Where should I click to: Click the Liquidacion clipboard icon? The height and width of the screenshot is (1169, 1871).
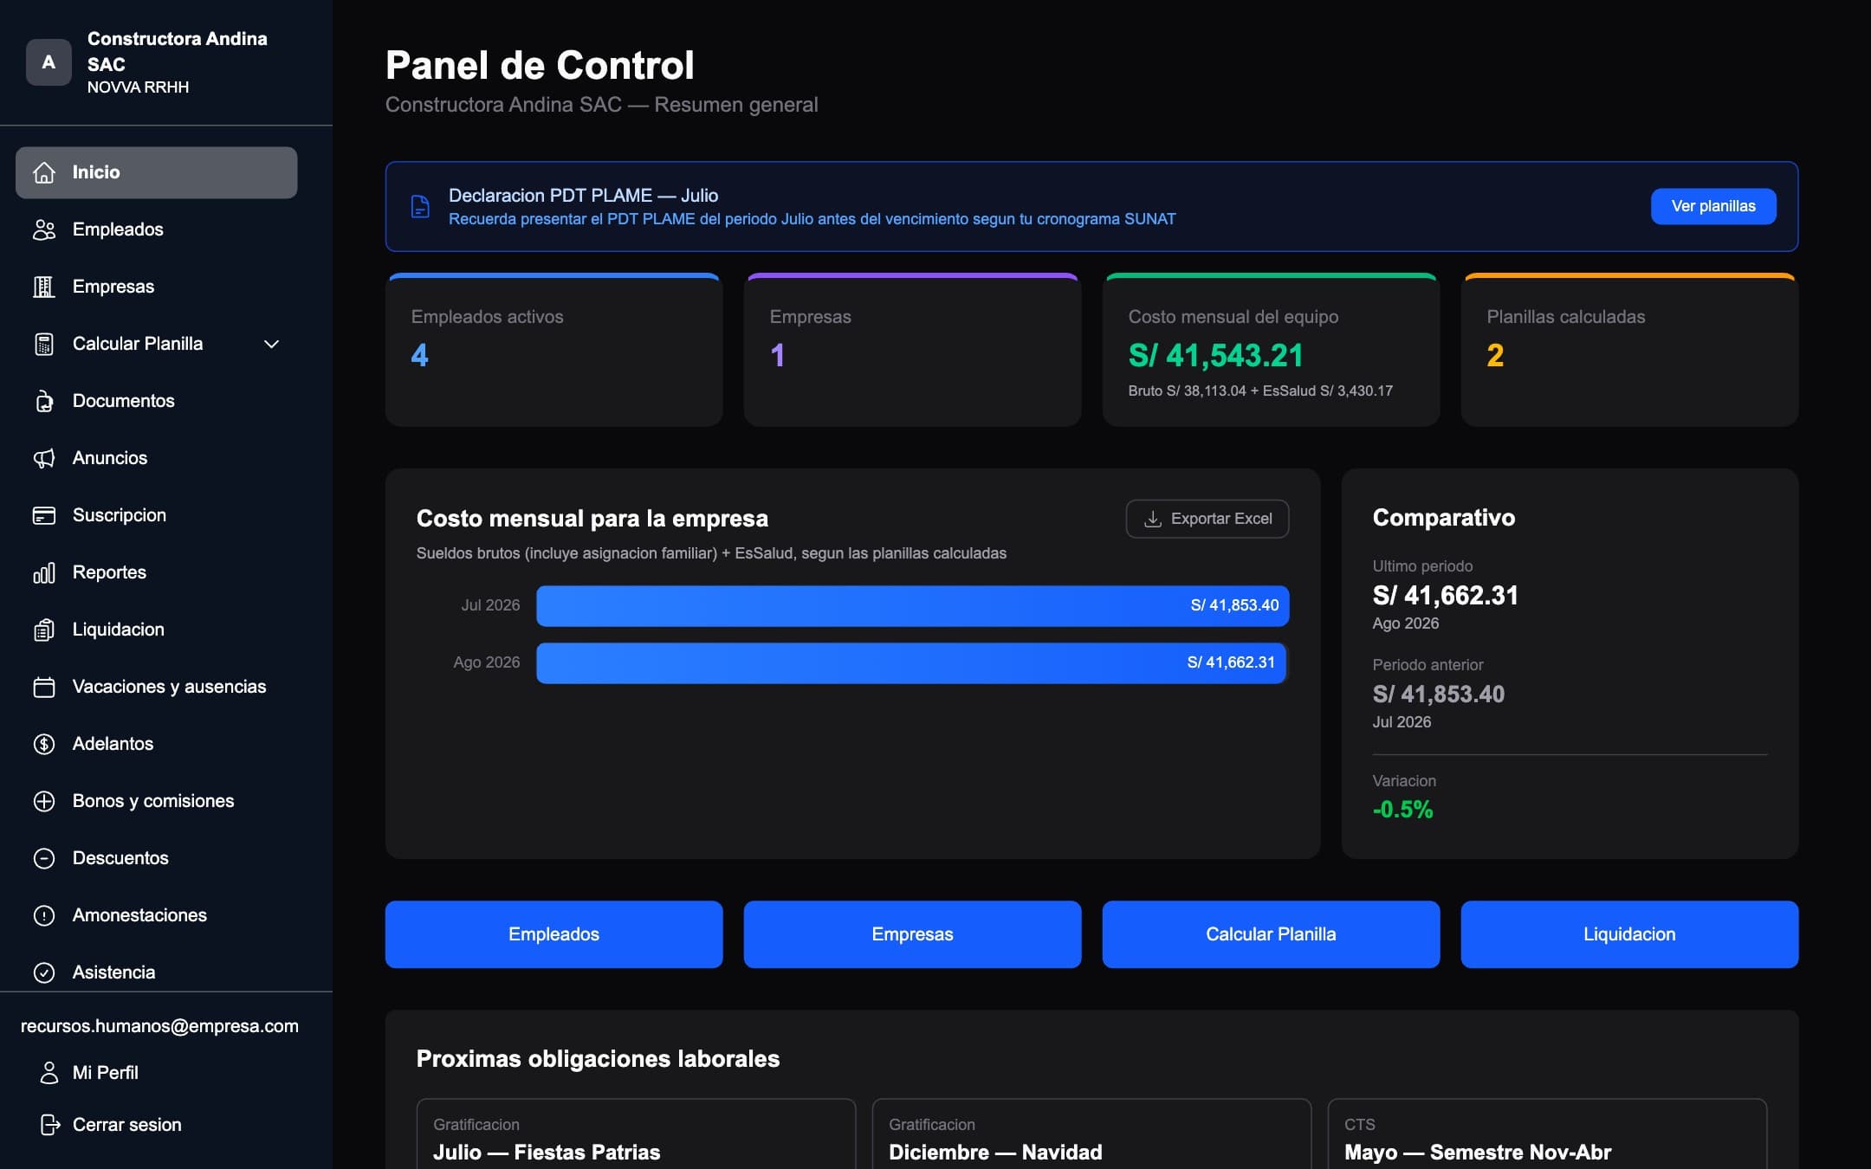(x=44, y=630)
